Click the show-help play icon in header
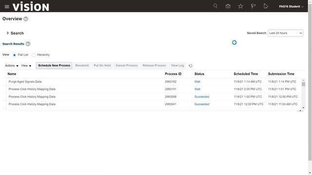Image resolution: width=312 pixels, height=175 pixels. point(266,6)
